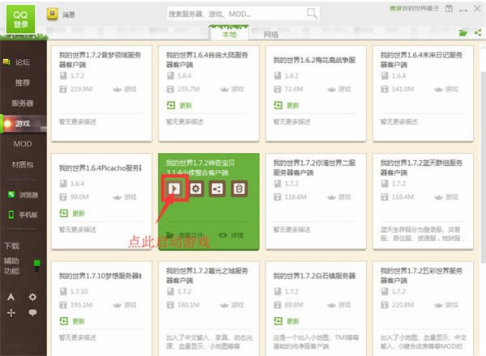Screen dimensions: 486x356
Task: Toggle the 辅助功能 green switch
Action: 37,265
